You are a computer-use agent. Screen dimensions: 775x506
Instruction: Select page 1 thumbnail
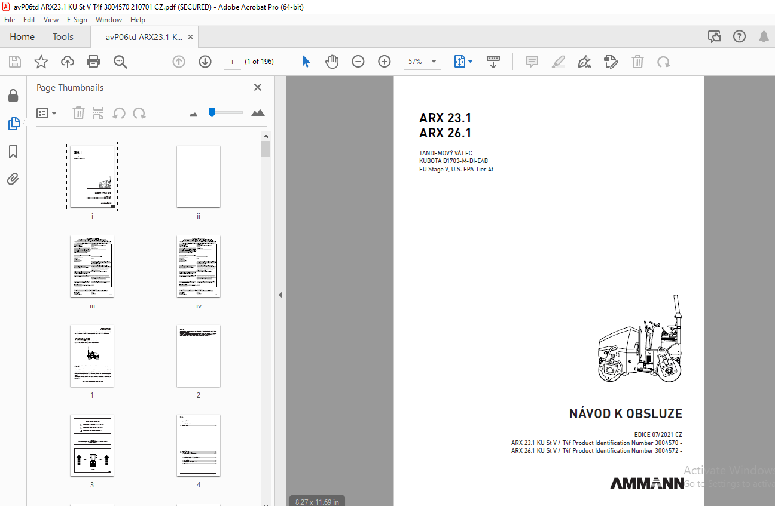[92, 355]
